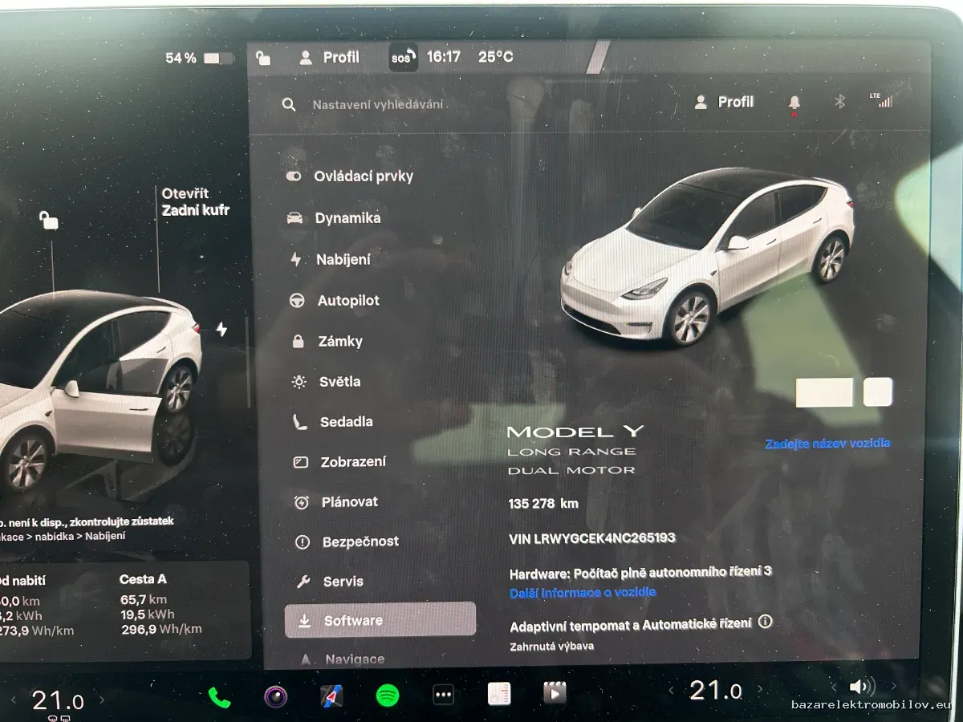The image size is (963, 722).
Task: Tap the left 21.0 temperature value
Action: (x=58, y=700)
